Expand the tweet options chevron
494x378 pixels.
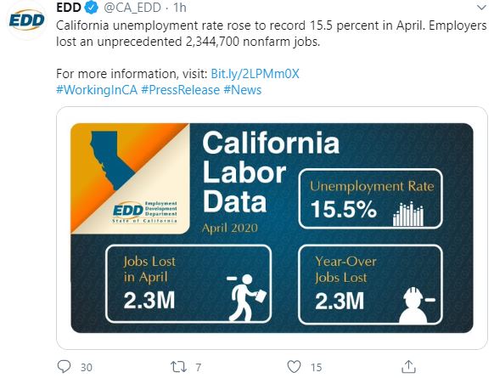click(x=481, y=8)
